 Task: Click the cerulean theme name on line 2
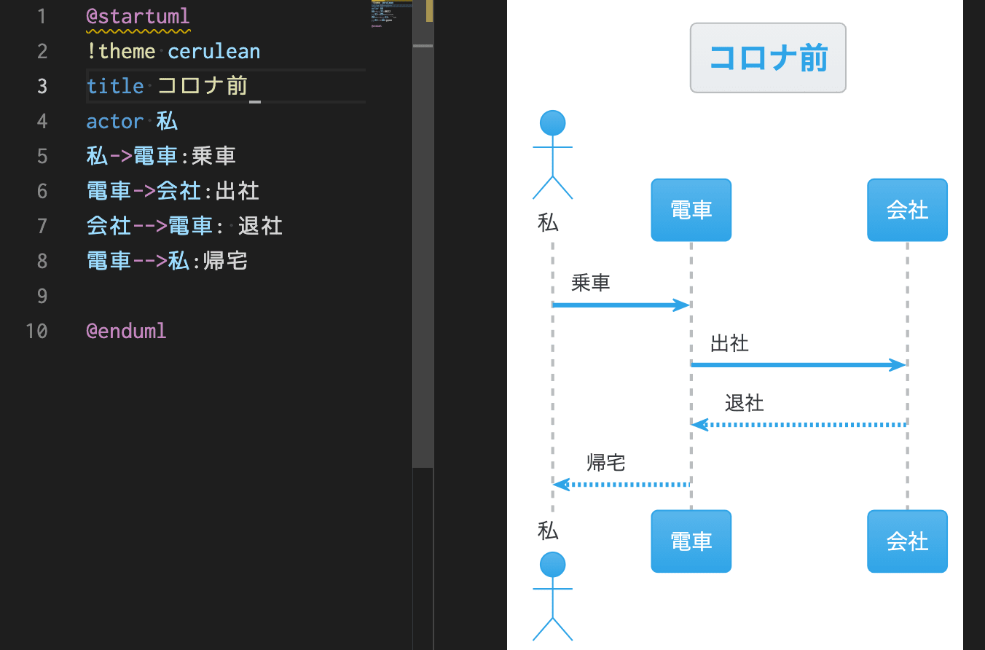(213, 51)
